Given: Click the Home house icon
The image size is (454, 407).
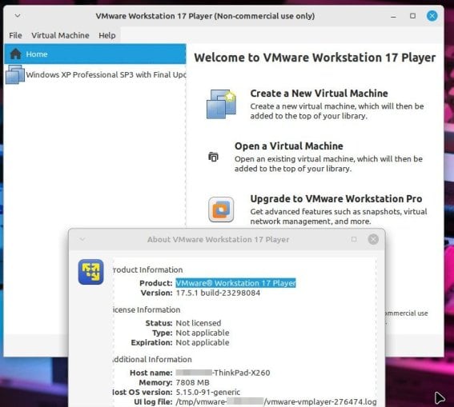Looking at the screenshot, I should (x=15, y=54).
